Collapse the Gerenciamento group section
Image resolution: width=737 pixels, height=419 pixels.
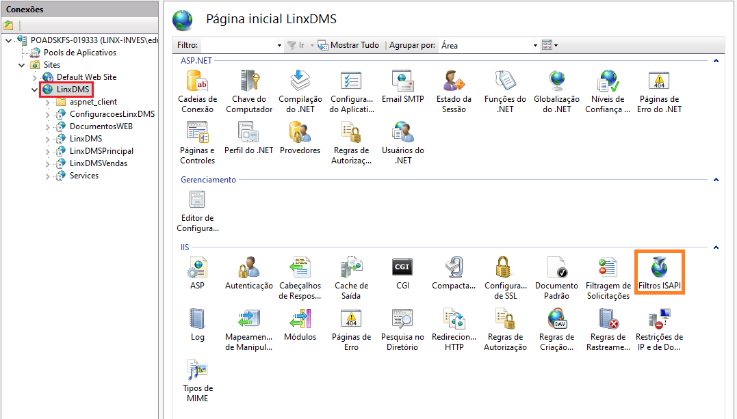pyautogui.click(x=716, y=180)
